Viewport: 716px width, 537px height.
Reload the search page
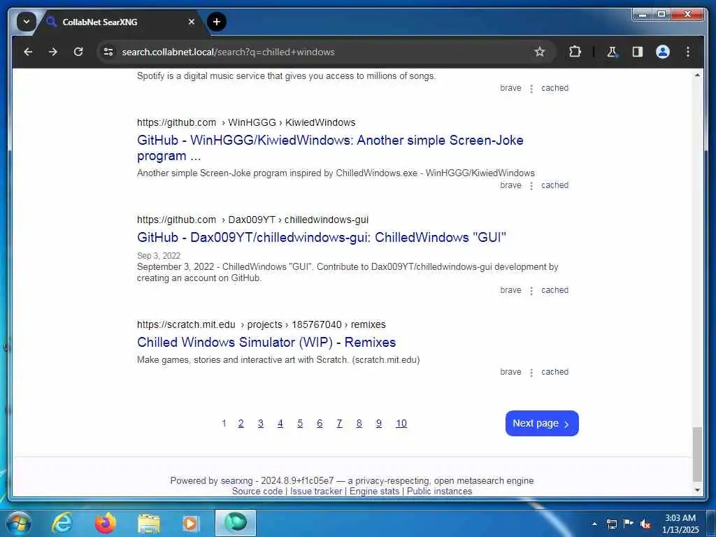[x=78, y=52]
